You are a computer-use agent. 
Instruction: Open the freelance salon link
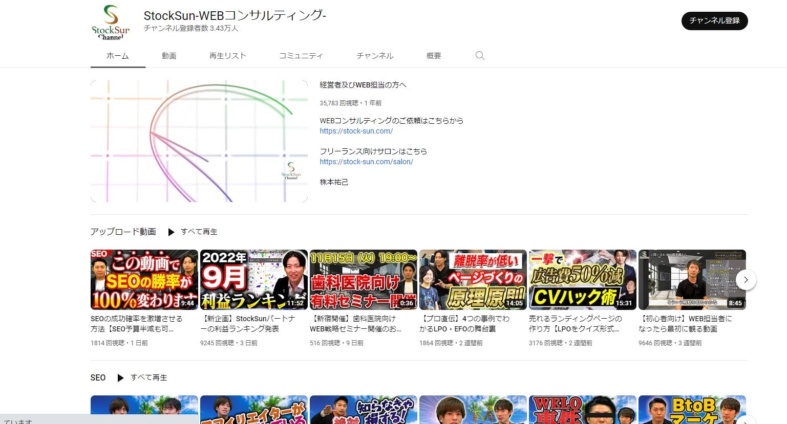(x=366, y=162)
